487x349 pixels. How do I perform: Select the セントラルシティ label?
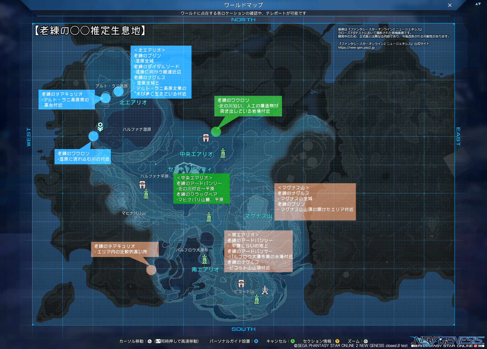tap(190, 169)
